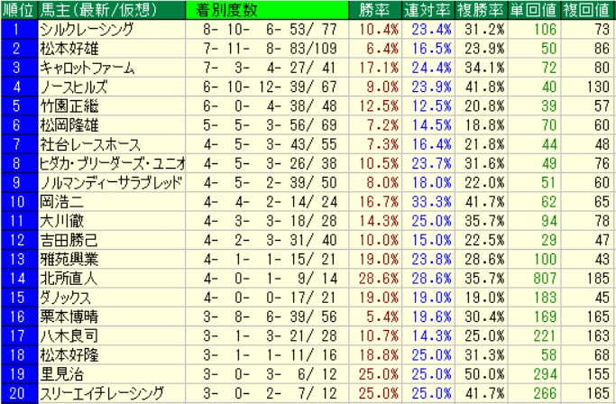
Task: Click 複勝率 50.0% for 里見治
Action: pyautogui.click(x=485, y=374)
